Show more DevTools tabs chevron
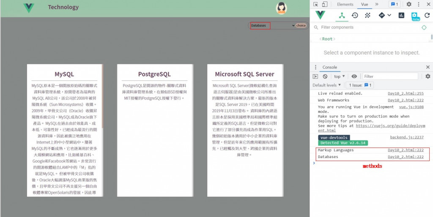This screenshot has height=217, width=433. pos(377,4)
